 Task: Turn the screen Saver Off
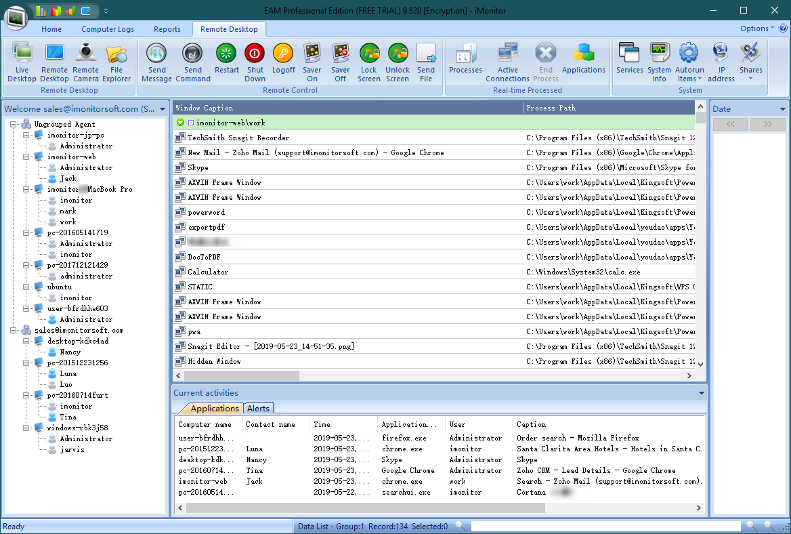(x=341, y=62)
